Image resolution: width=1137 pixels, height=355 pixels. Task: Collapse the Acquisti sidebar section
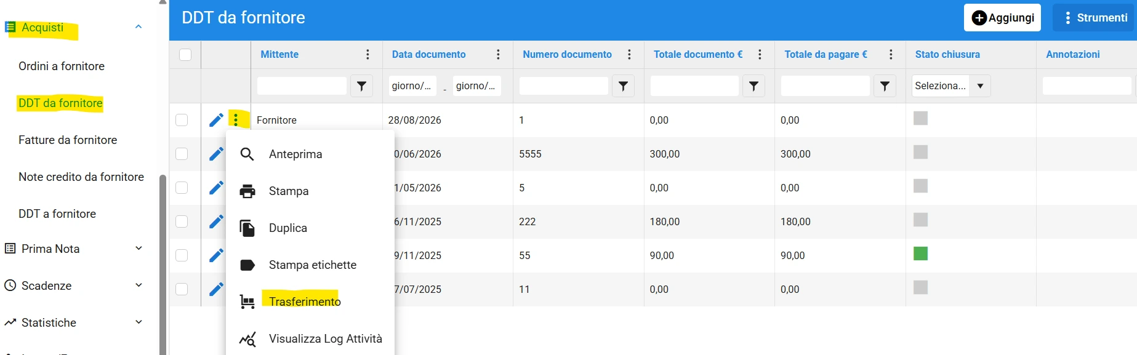[x=139, y=26]
